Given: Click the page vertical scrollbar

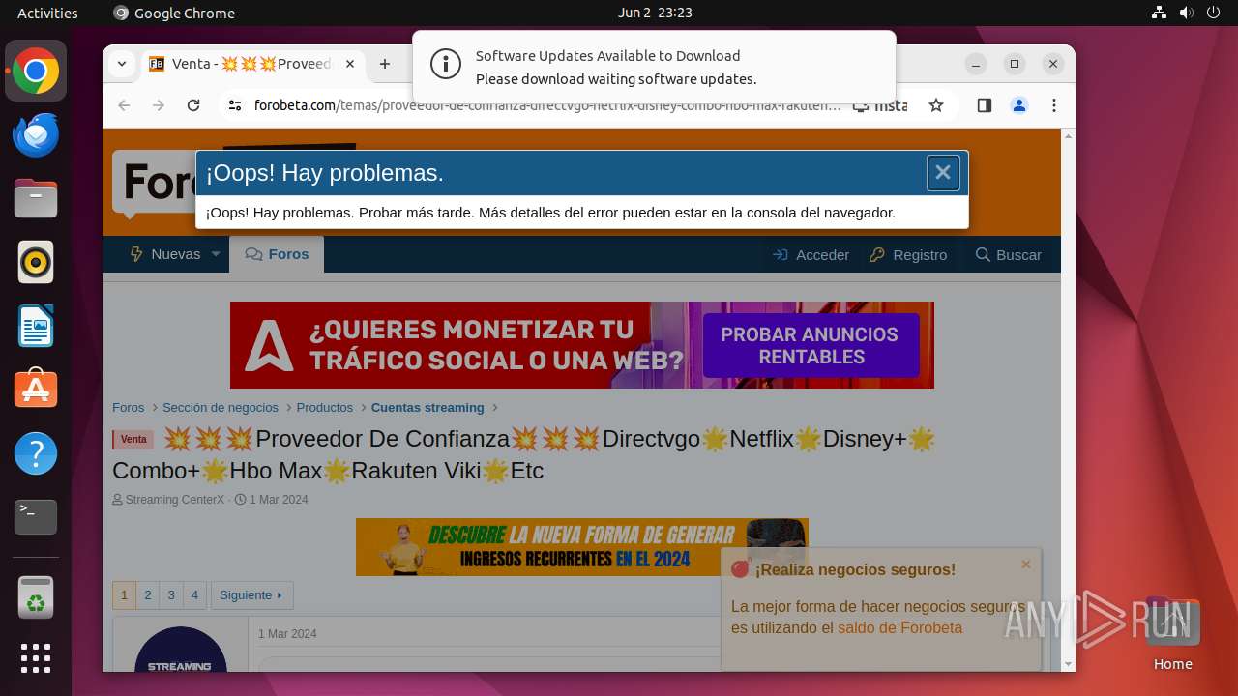Looking at the screenshot, I should click(x=1068, y=399).
